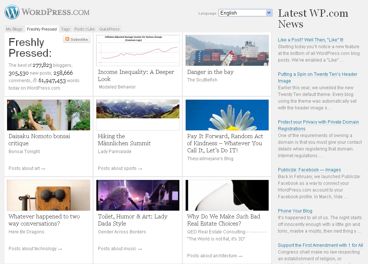Open the daisy flower photo thumbnail

click(x=227, y=115)
